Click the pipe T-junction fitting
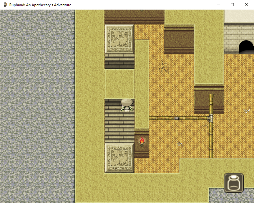This screenshot has width=254, height=203. (x=211, y=118)
